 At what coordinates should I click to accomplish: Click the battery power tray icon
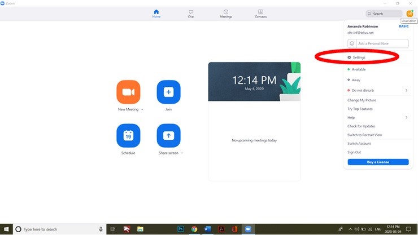point(363,229)
